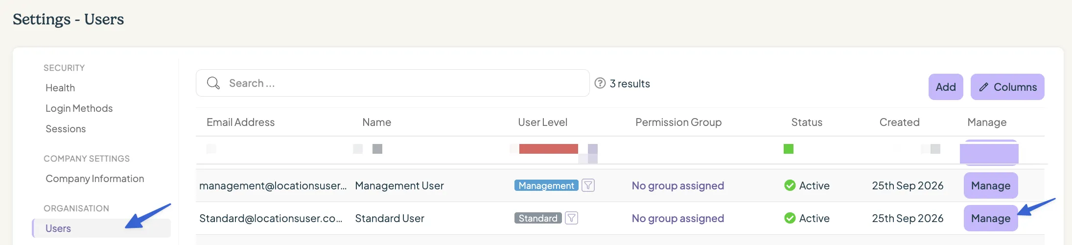
Task: Click the Add user button
Action: coord(946,87)
